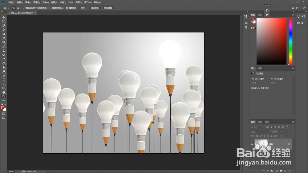Select the Crop tool
Viewport: 308px width, 173px height.
4,34
